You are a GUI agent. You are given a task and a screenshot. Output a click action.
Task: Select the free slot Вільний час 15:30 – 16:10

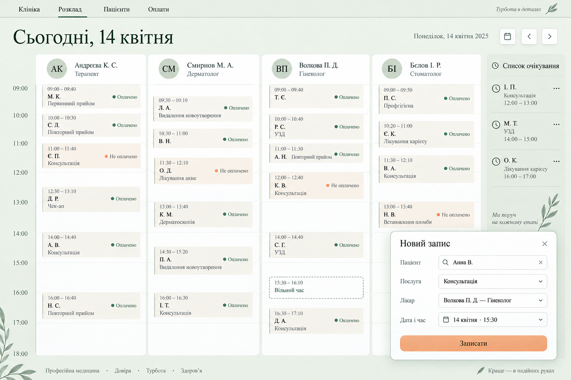click(x=316, y=288)
